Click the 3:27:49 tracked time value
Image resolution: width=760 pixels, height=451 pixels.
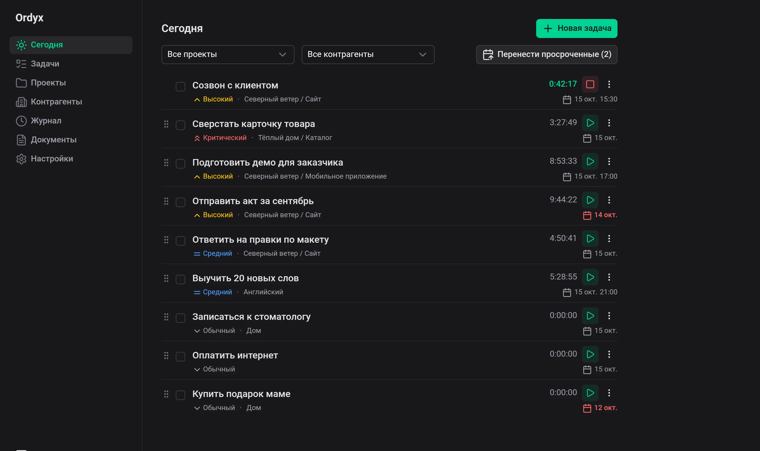pyautogui.click(x=563, y=123)
